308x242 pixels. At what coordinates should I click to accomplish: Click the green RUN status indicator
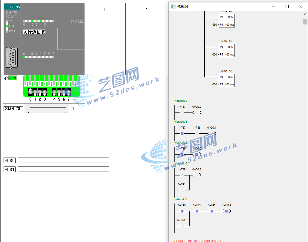tap(13, 78)
